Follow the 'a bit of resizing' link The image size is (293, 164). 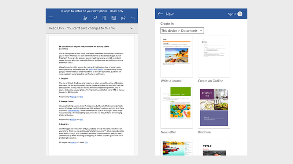click(x=74, y=110)
